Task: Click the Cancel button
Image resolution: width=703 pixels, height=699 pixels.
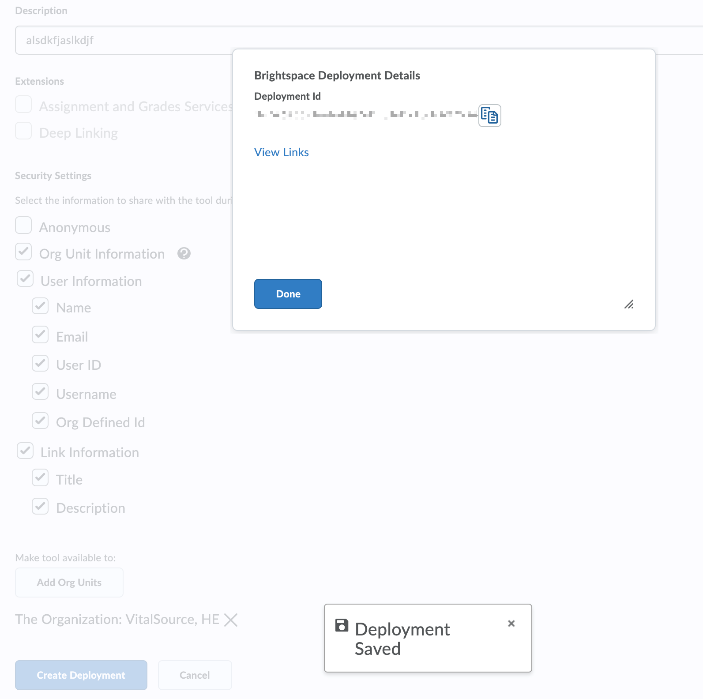Action: click(195, 675)
